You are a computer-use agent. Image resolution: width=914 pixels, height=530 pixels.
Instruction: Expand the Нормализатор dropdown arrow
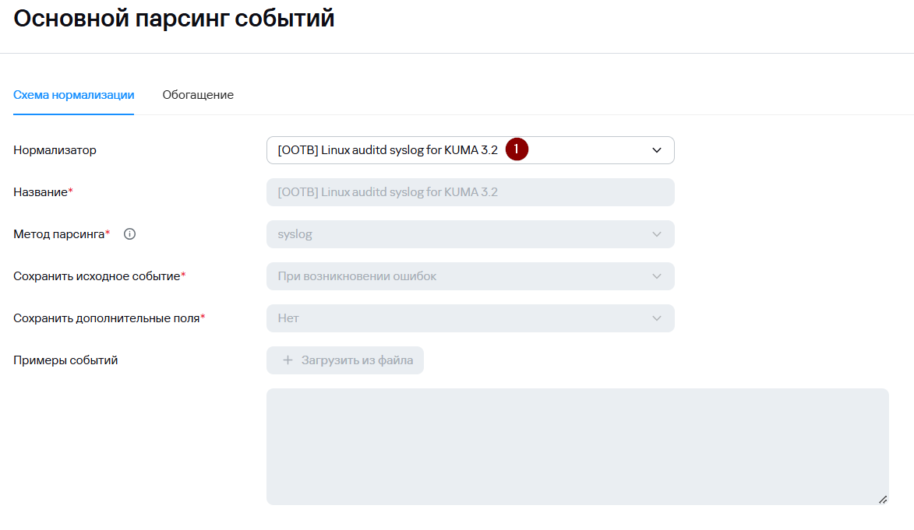pyautogui.click(x=656, y=150)
